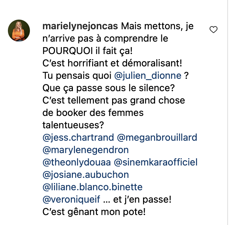The height and width of the screenshot is (225, 229).
Task: Click the text "et j'en passe!"
Action: pyautogui.click(x=142, y=200)
